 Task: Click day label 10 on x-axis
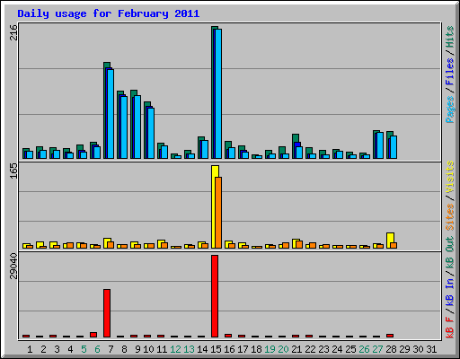tap(148, 349)
